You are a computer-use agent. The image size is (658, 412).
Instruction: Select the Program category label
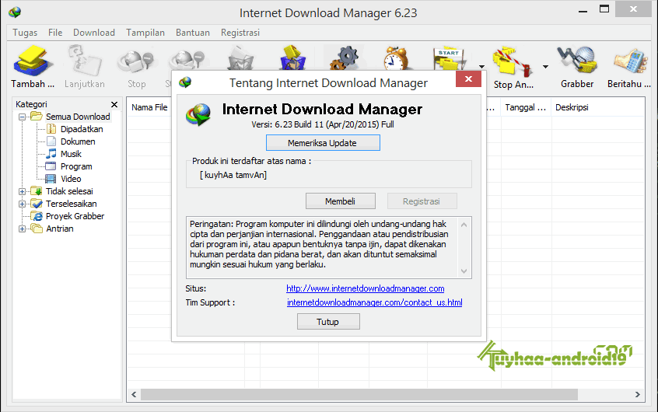click(76, 166)
